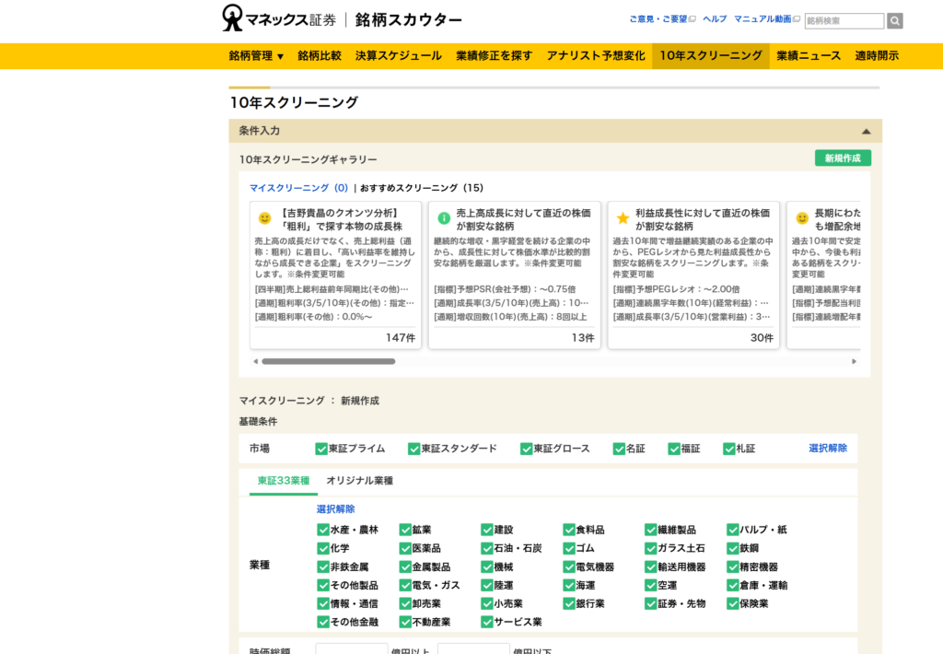Toggle the 福証 checkbox
The image size is (943, 654).
674,449
